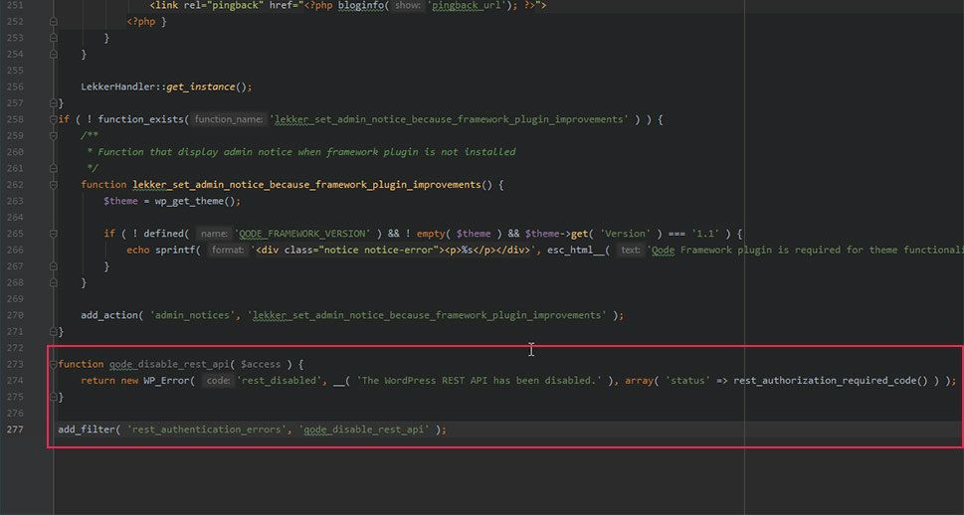Collapse the fold marker on line 258
The width and height of the screenshot is (964, 515).
click(53, 119)
